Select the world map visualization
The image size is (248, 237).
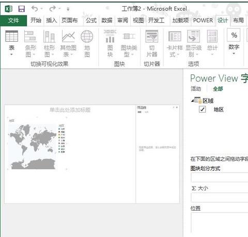[x=32, y=147]
